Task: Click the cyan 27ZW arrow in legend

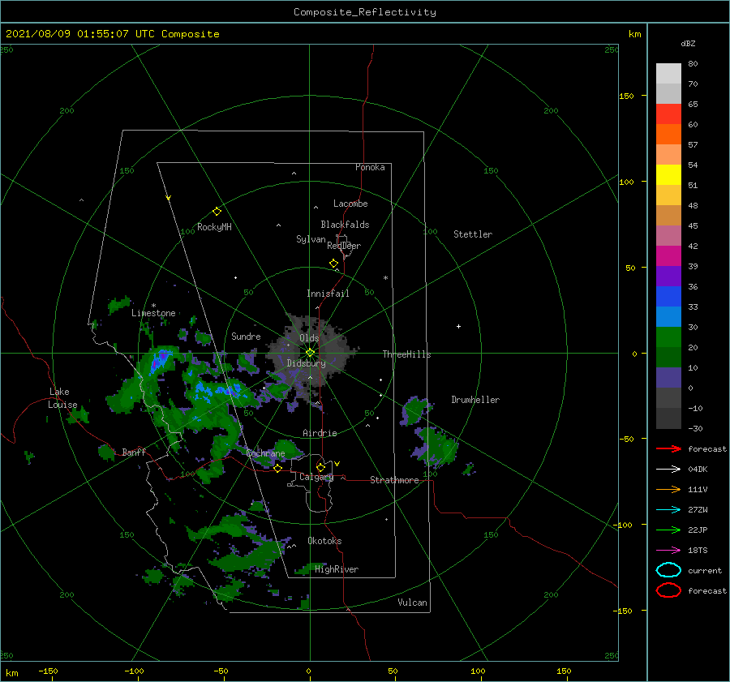Action: pos(668,510)
